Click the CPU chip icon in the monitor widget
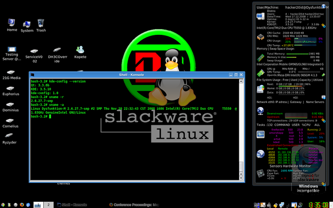333x208 pixels. tap(260, 37)
